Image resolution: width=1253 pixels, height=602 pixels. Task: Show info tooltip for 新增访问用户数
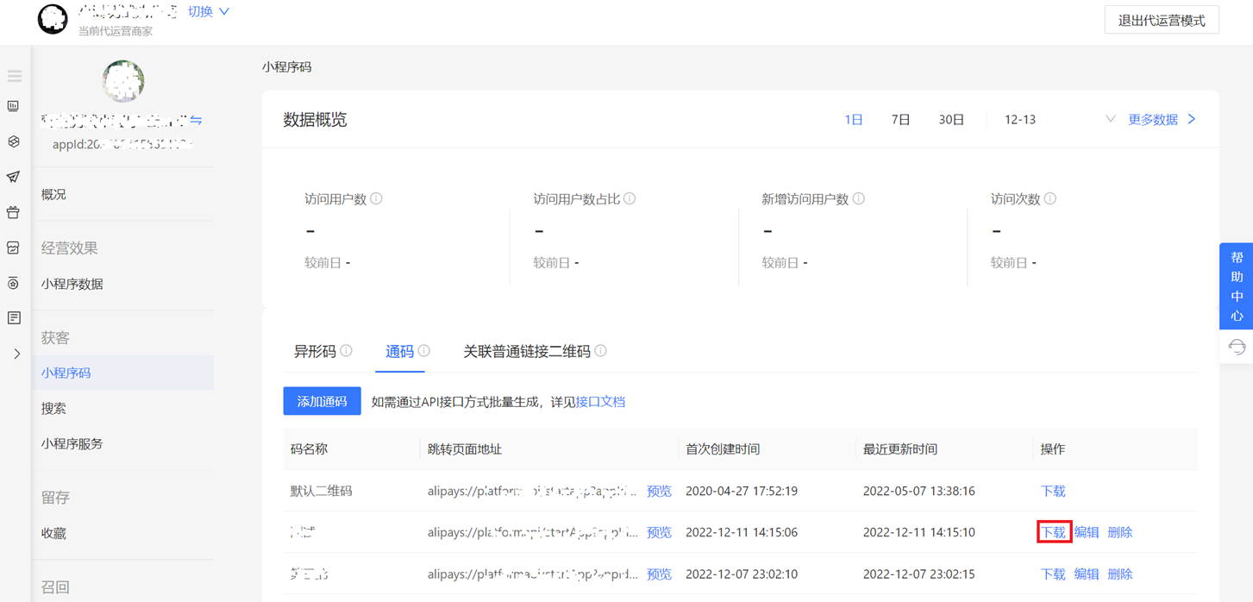pyautogui.click(x=859, y=198)
